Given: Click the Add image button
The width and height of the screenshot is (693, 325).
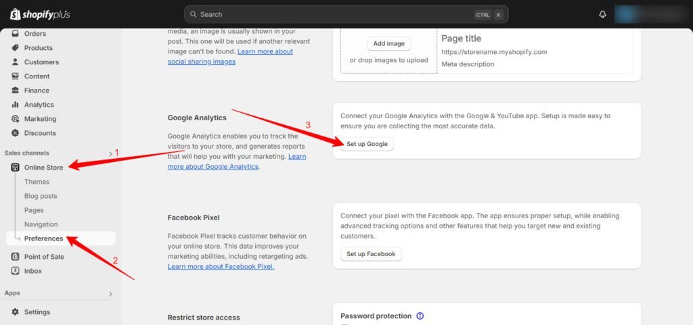Looking at the screenshot, I should click(x=389, y=44).
